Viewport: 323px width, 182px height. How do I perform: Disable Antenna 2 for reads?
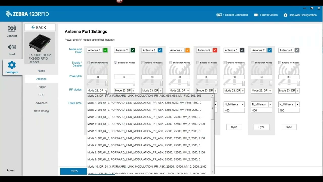click(x=116, y=63)
